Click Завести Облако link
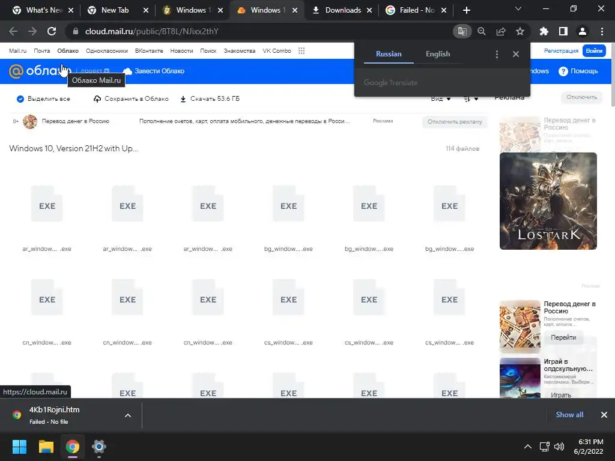The image size is (615, 461). tap(153, 71)
